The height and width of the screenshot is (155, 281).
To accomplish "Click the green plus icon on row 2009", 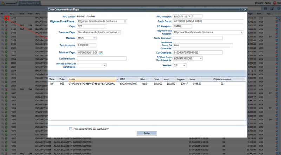I will pos(6,86).
